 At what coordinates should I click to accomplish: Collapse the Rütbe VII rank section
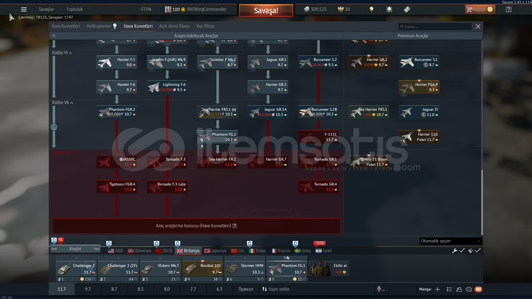click(63, 103)
